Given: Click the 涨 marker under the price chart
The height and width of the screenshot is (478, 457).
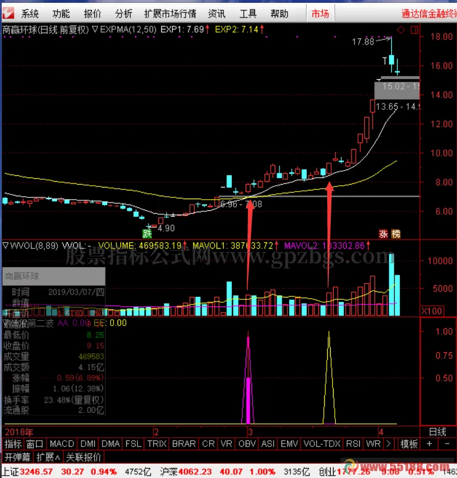Looking at the screenshot, I should (383, 233).
